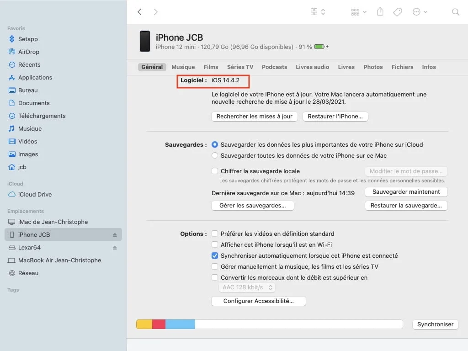Open the Podcasts tab

(274, 67)
